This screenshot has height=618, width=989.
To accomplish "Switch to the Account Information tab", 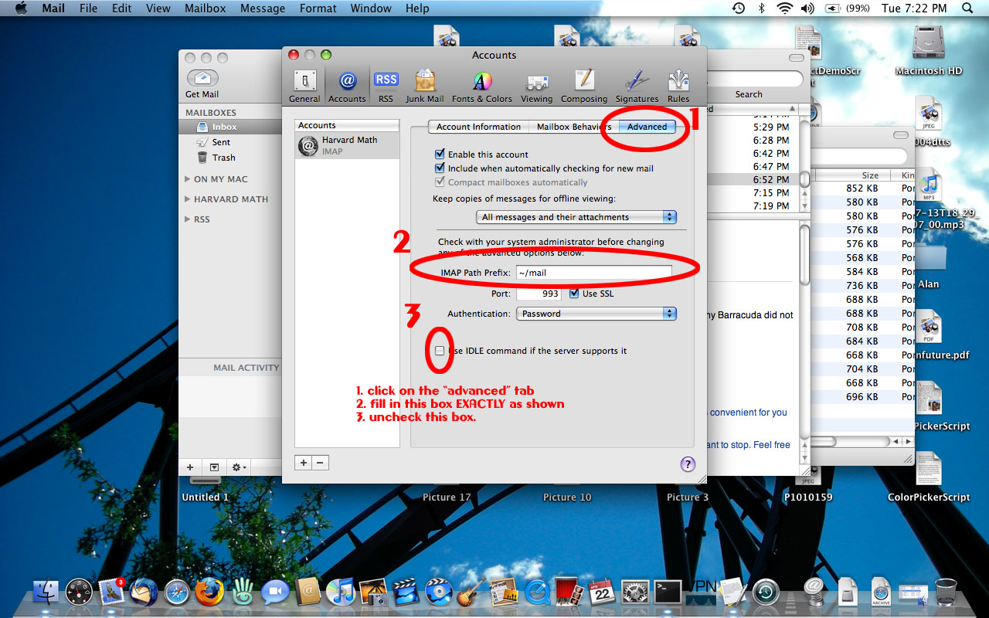I will pyautogui.click(x=478, y=127).
